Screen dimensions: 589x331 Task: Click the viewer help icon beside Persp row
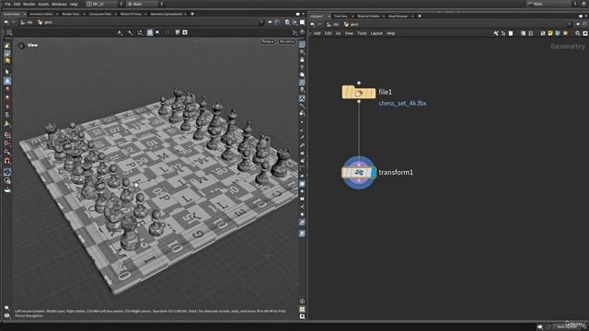302,33
